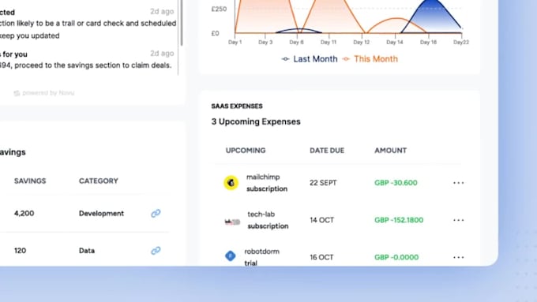Click the Data category cell
The image size is (537, 302).
tap(87, 251)
